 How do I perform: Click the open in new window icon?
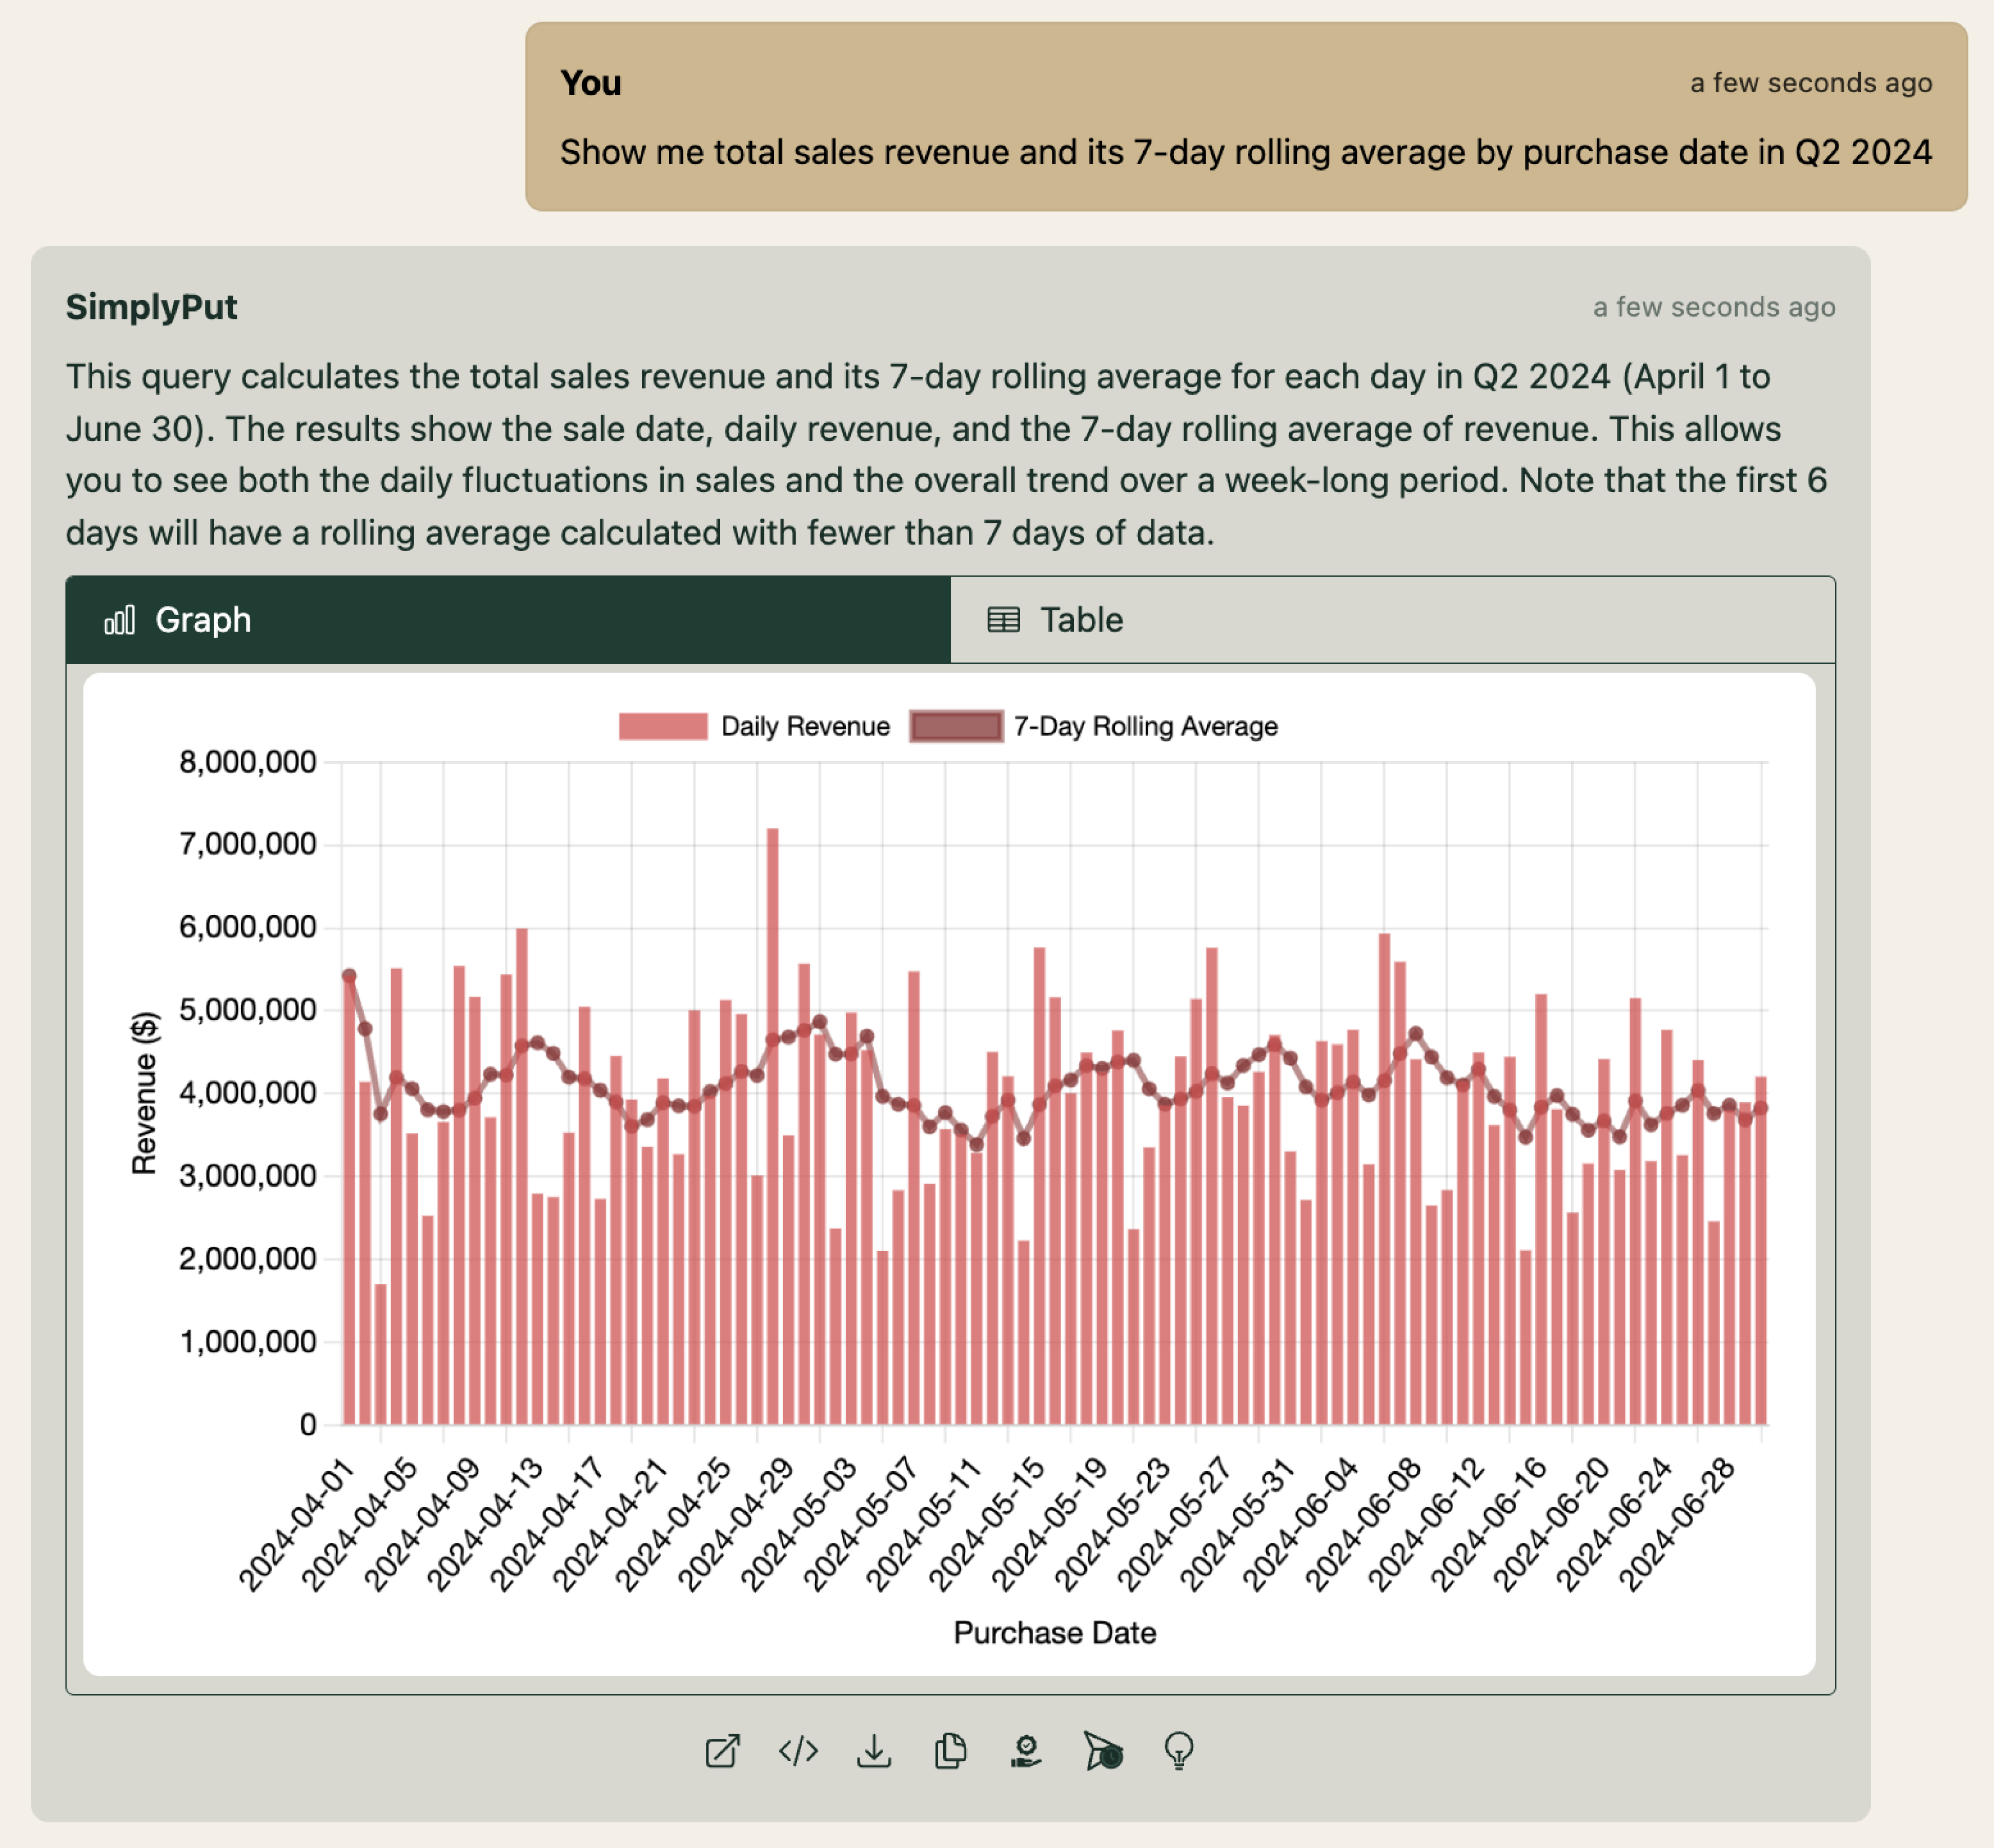[x=722, y=1751]
